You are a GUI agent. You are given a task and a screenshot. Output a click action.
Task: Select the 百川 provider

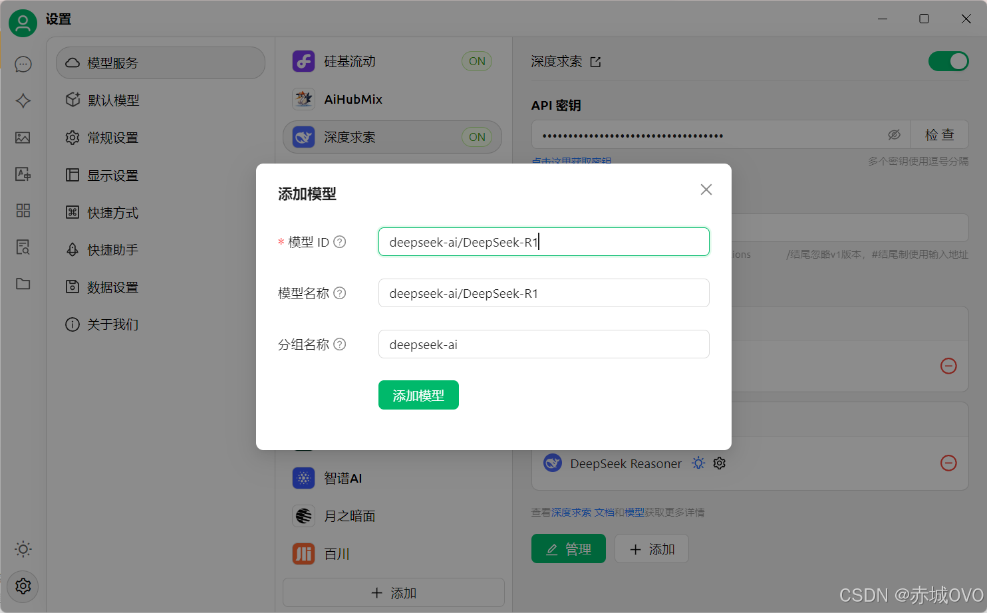point(392,554)
